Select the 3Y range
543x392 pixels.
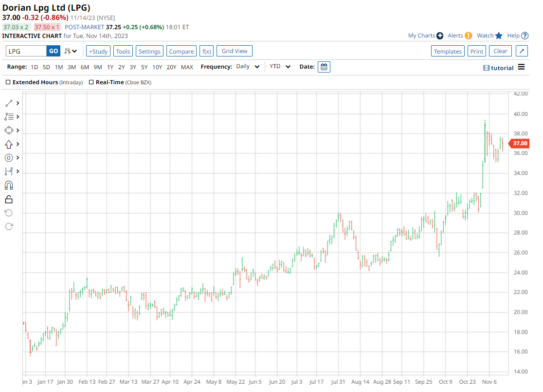133,67
